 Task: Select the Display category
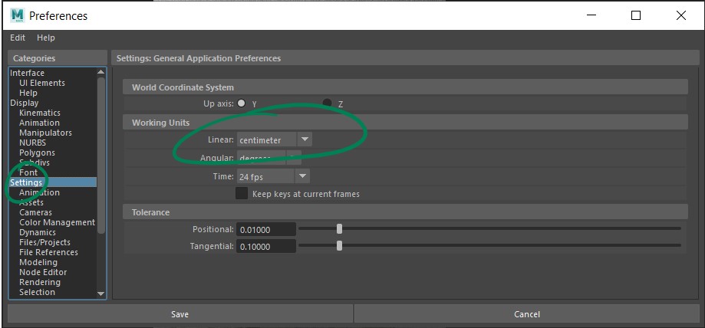click(x=25, y=103)
